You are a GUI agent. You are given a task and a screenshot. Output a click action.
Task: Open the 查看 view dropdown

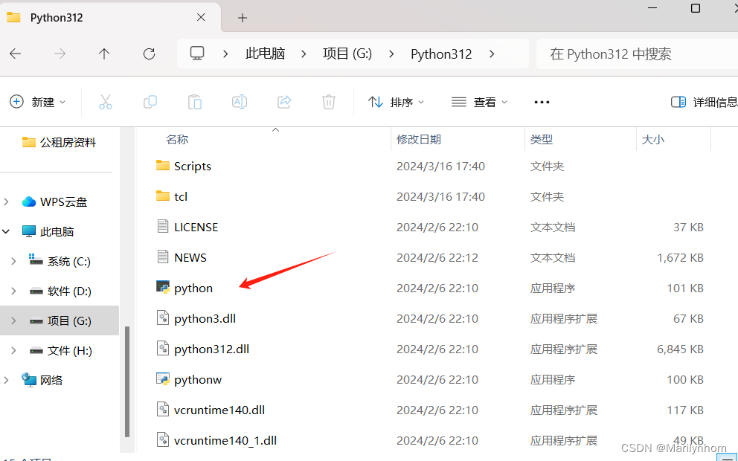point(479,102)
